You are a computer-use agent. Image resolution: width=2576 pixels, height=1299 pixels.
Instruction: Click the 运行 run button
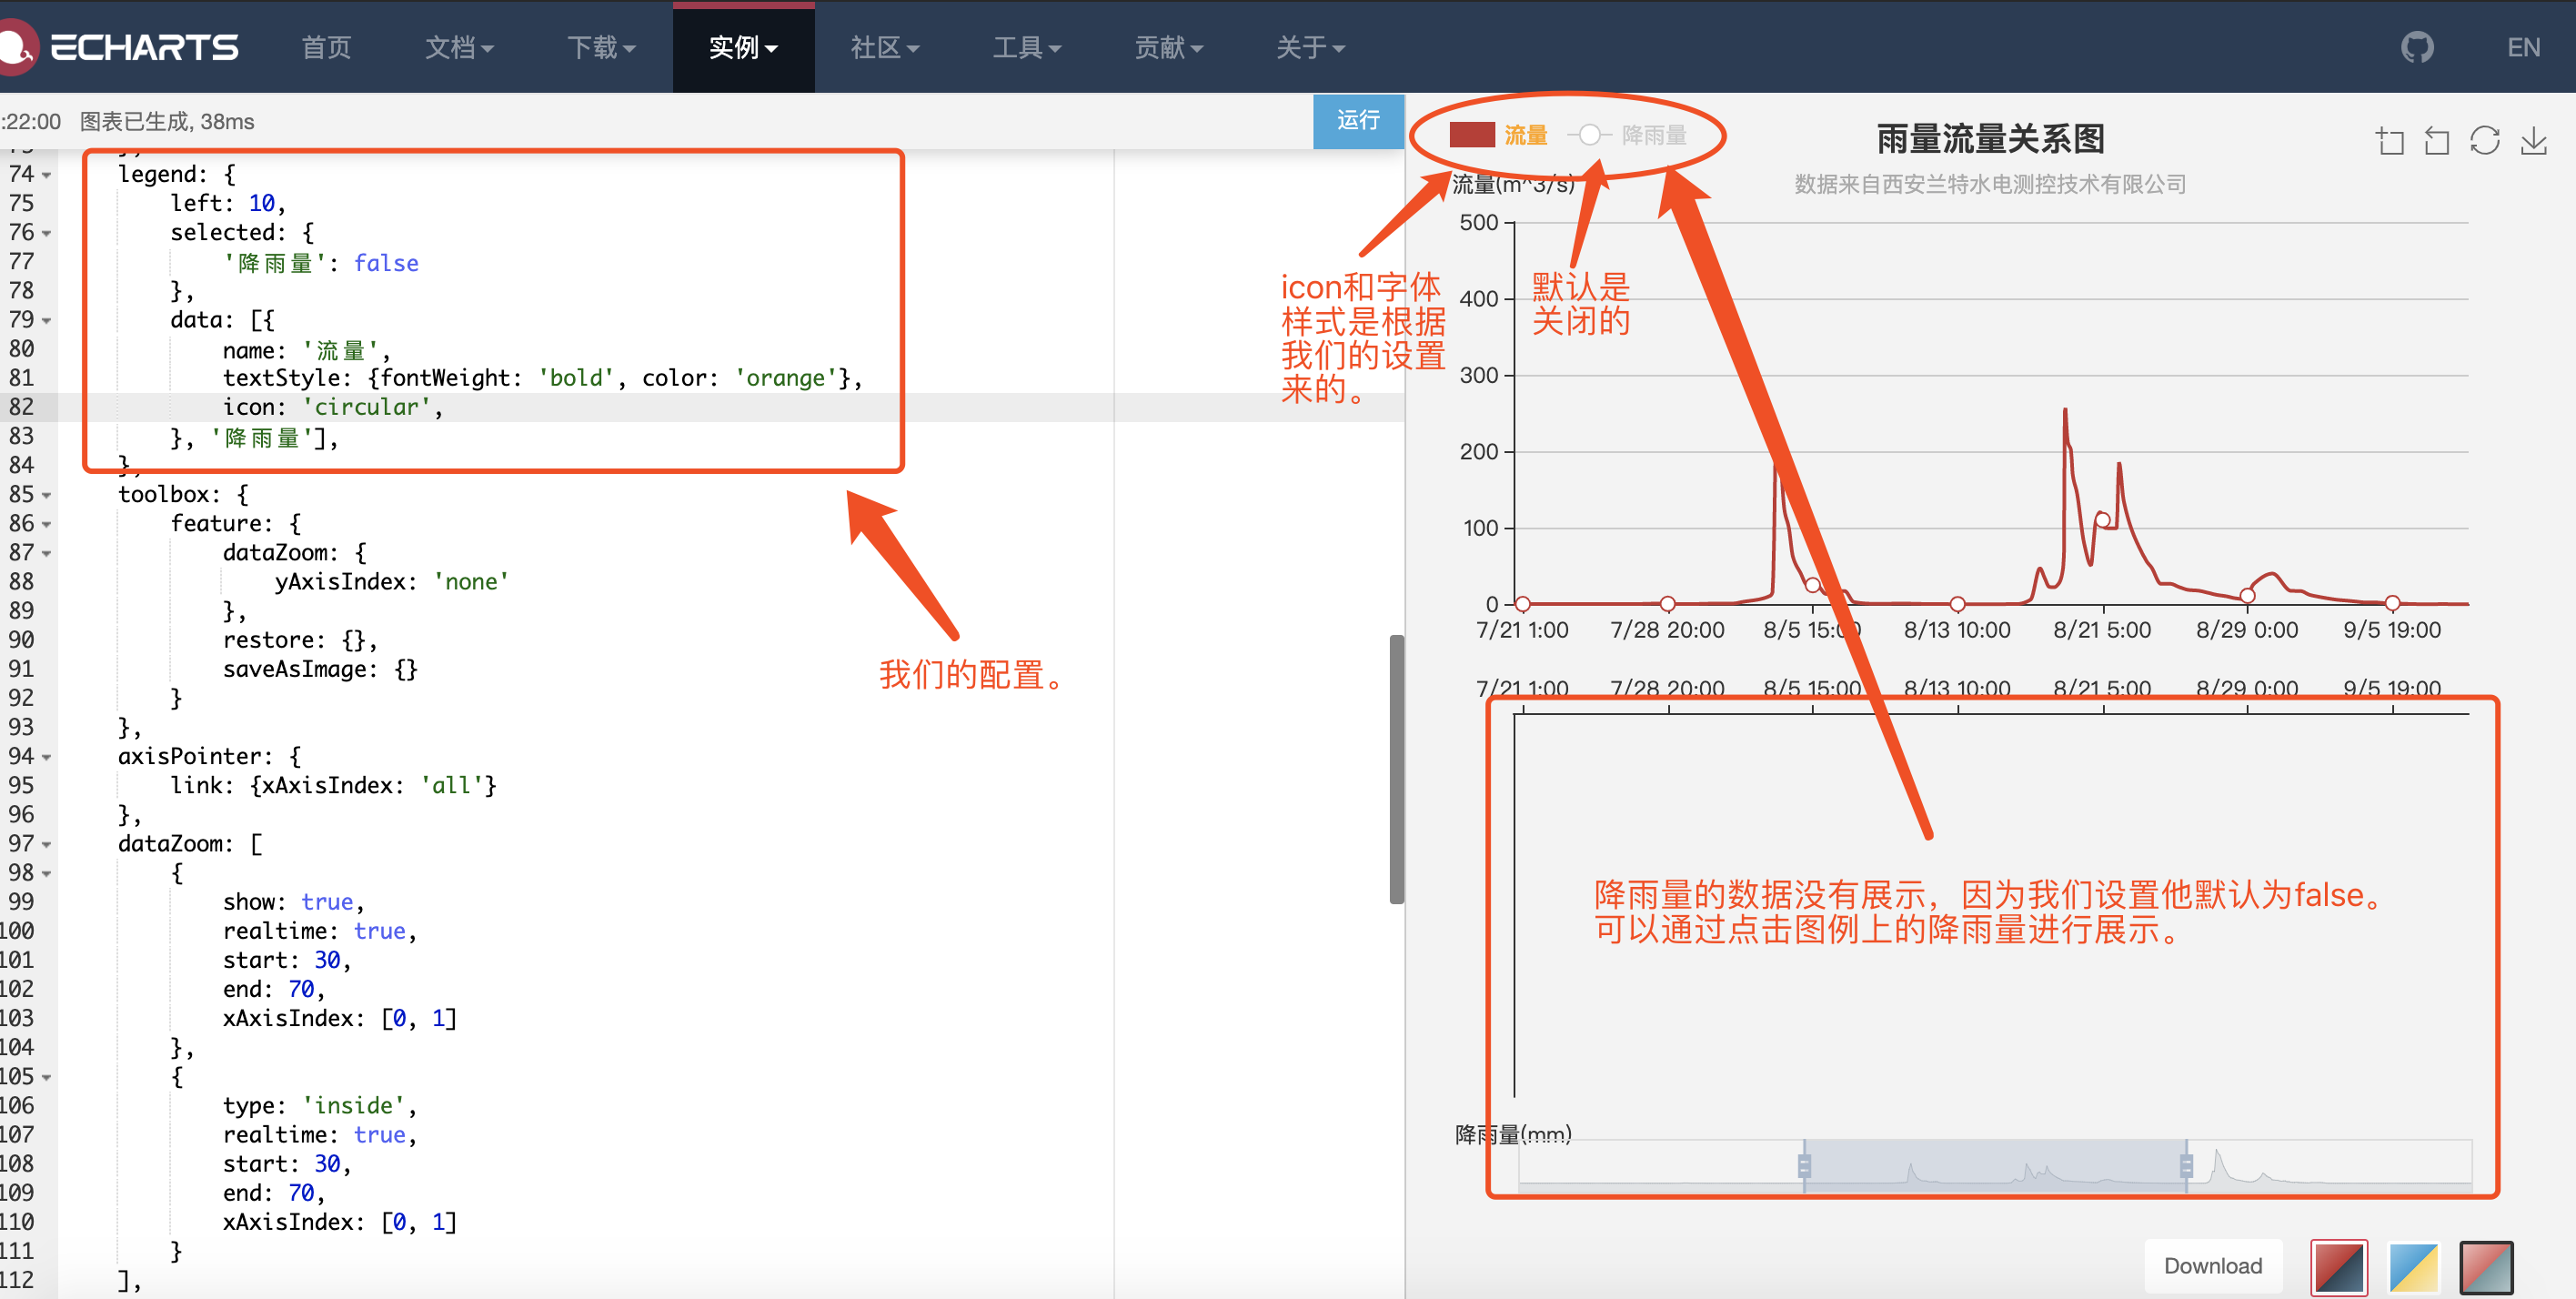1358,121
